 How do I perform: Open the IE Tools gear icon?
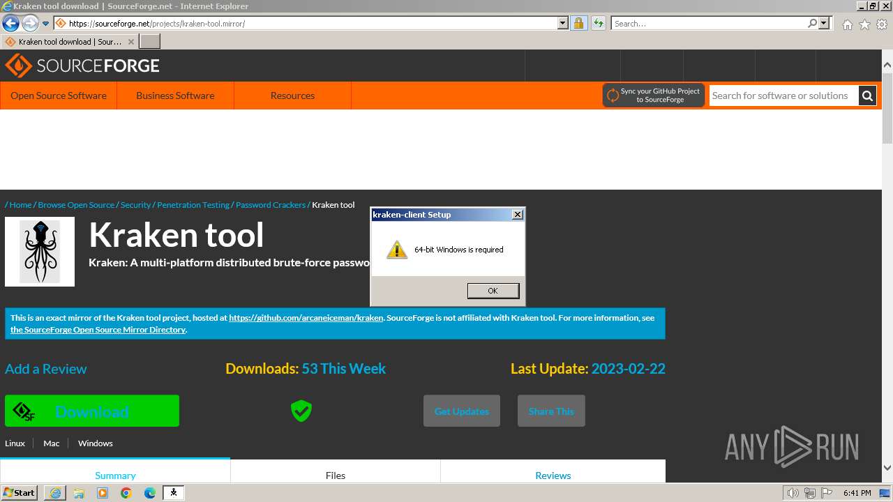click(882, 24)
